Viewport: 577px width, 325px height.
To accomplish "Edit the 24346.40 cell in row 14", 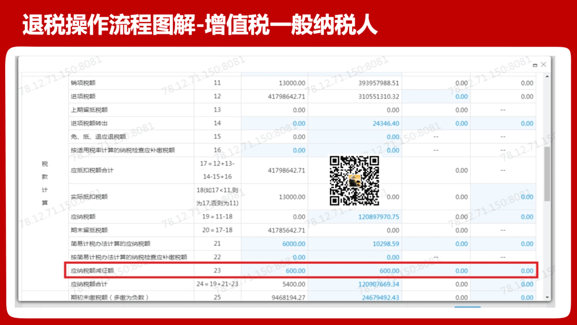I will click(x=385, y=124).
